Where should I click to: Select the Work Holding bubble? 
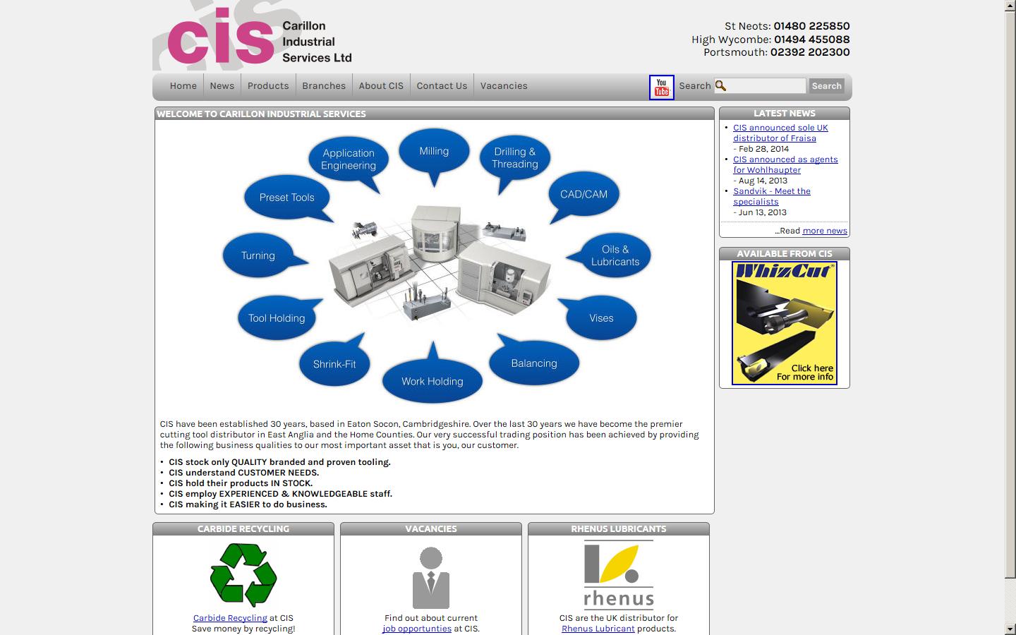(431, 381)
